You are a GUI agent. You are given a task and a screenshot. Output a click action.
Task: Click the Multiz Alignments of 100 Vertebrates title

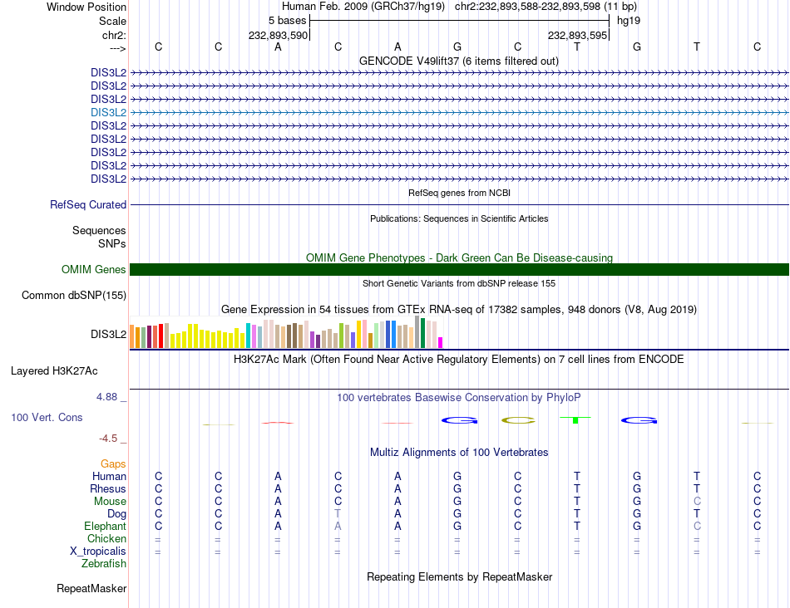point(459,453)
